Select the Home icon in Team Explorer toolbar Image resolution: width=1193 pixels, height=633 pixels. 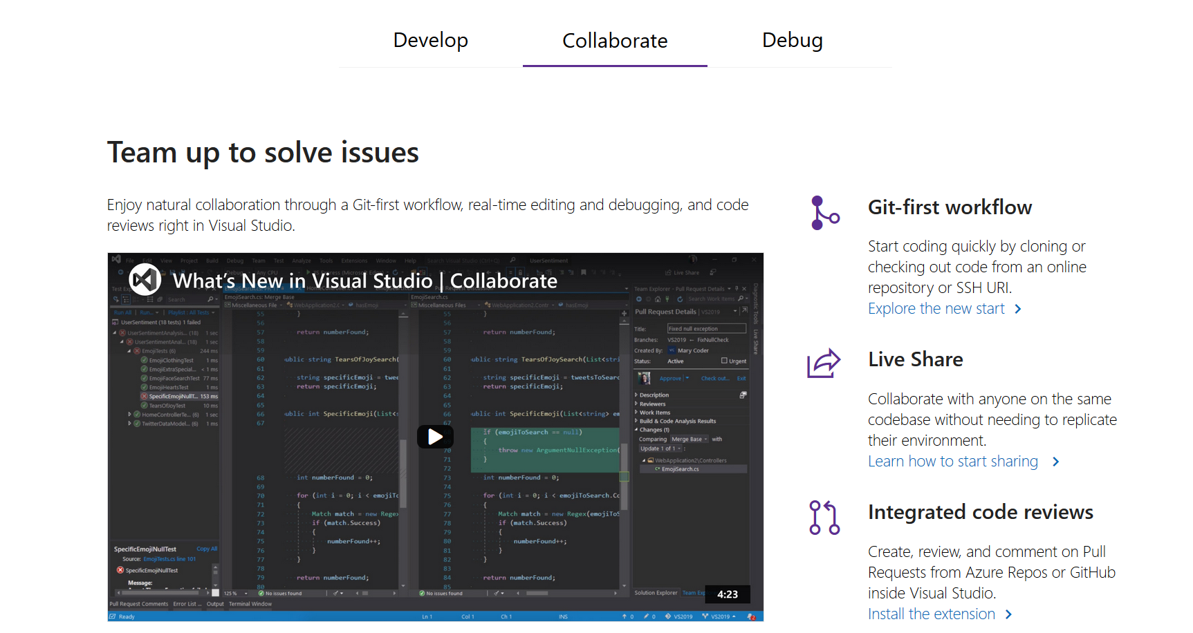[x=658, y=299]
